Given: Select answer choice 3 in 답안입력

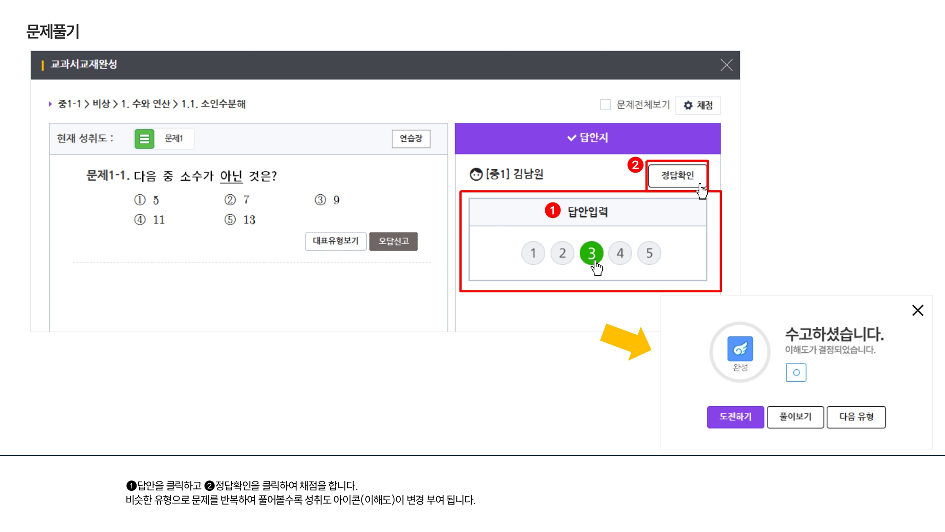Looking at the screenshot, I should pos(591,253).
